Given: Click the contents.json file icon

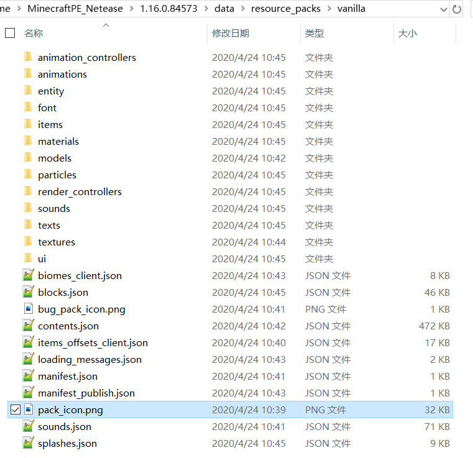Looking at the screenshot, I should coord(28,326).
